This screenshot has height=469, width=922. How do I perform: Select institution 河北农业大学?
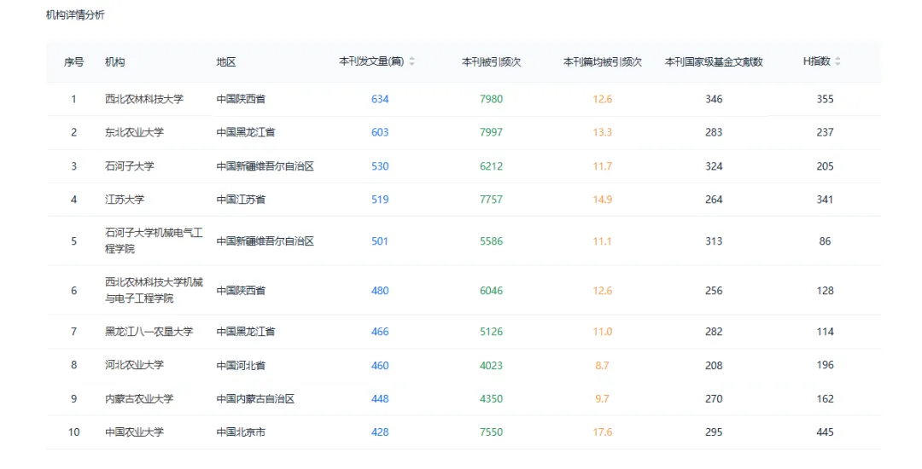[x=134, y=365]
